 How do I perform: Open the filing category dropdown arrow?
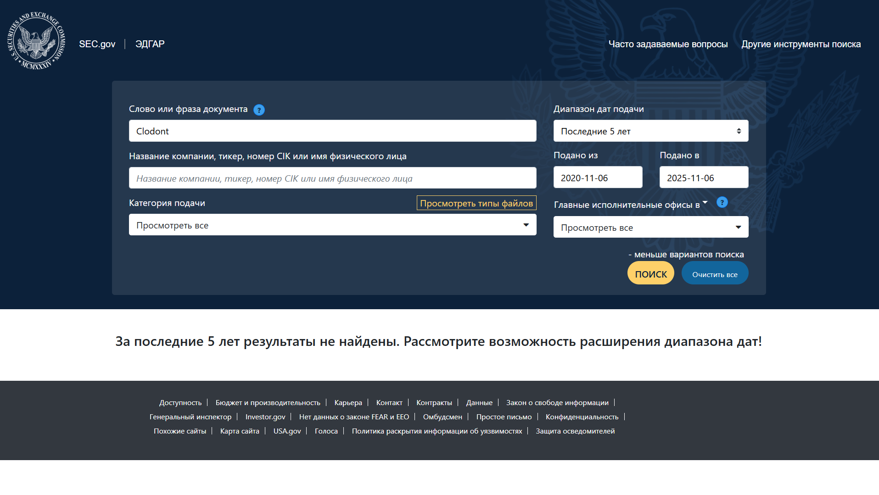[526, 225]
